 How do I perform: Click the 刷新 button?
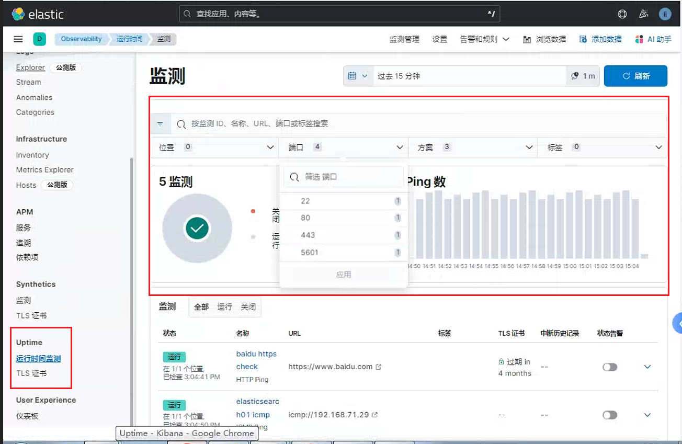pos(635,76)
